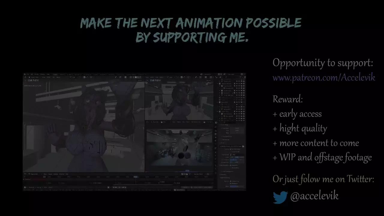384x216 pixels.
Task: Click the Blender logo in the menu bar
Action: click(x=25, y=74)
